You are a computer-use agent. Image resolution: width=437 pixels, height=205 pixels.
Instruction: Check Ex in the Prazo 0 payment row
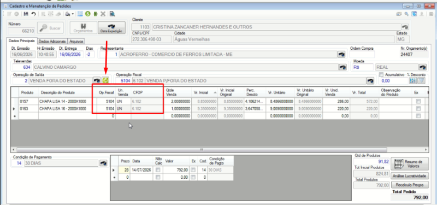pyautogui.click(x=194, y=177)
